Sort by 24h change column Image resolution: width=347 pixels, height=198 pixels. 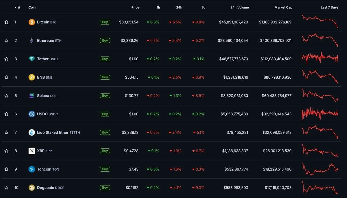[179, 7]
